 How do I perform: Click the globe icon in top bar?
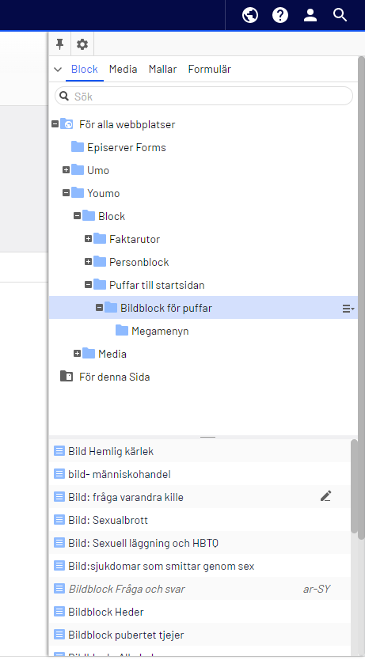250,15
